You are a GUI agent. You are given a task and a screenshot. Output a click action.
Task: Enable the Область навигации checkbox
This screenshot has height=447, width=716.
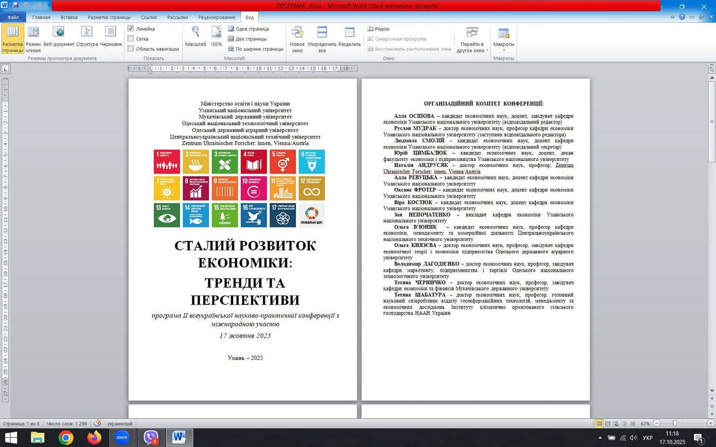pyautogui.click(x=131, y=49)
